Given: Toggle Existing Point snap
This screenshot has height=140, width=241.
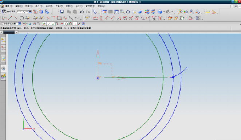Looking at the screenshot, I should click(75, 24).
